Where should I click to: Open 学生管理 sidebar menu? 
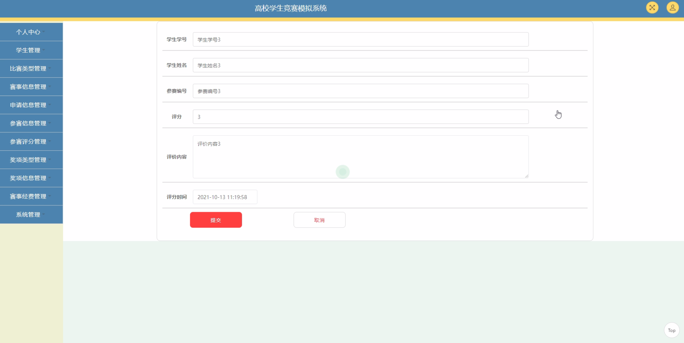[31, 50]
